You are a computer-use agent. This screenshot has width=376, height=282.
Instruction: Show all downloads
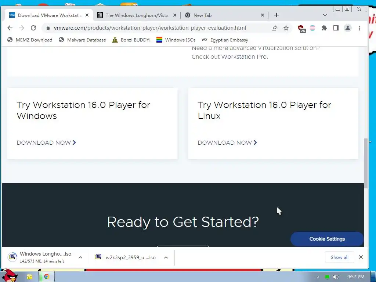click(340, 257)
